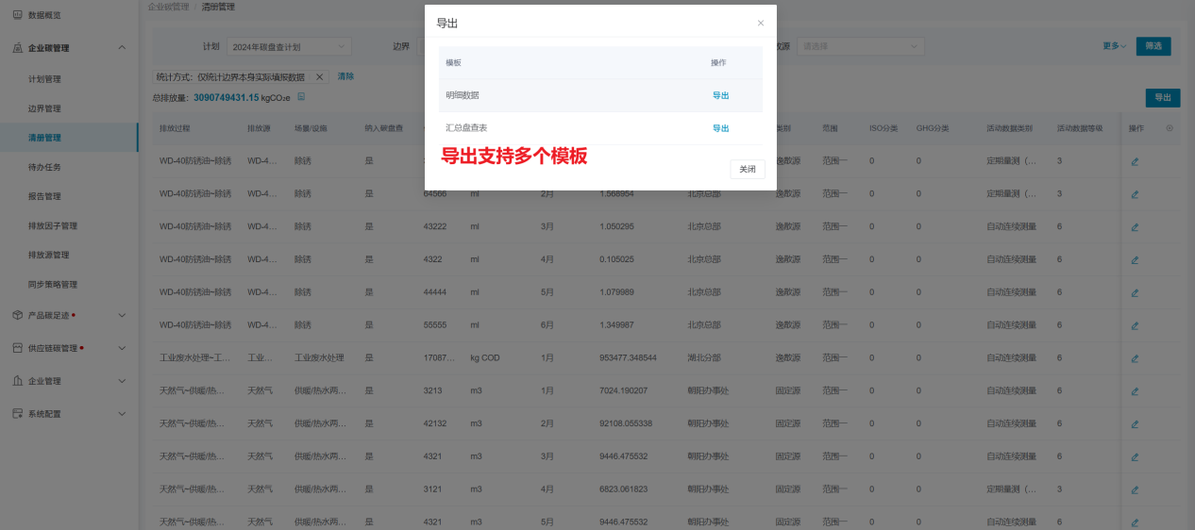Viewport: 1195px width, 530px height.
Task: Click the icon next to total emissions value
Action: pos(301,97)
